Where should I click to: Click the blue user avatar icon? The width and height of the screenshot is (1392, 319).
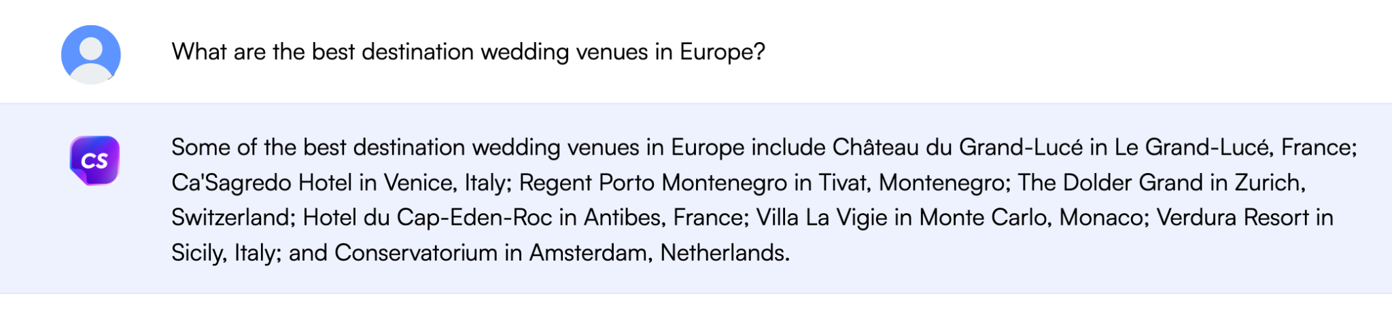[x=91, y=54]
